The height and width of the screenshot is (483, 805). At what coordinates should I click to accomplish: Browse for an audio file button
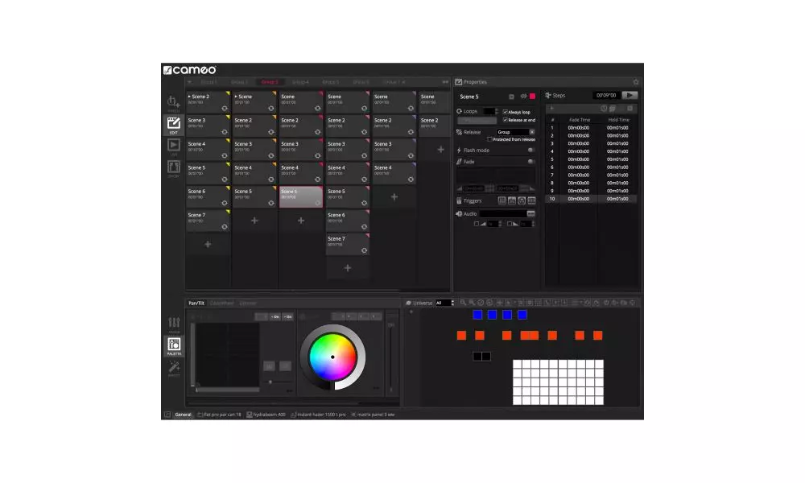point(530,213)
